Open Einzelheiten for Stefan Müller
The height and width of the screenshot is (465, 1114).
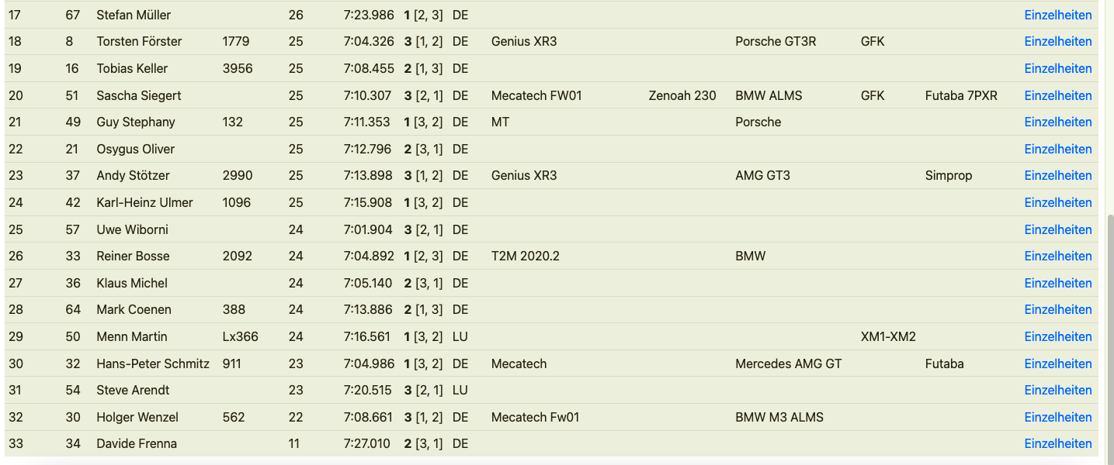1057,15
